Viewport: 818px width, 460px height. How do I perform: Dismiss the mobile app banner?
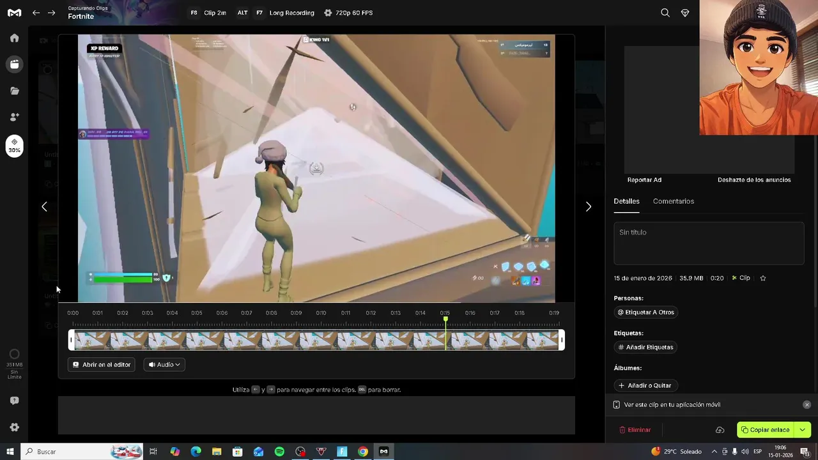806,404
